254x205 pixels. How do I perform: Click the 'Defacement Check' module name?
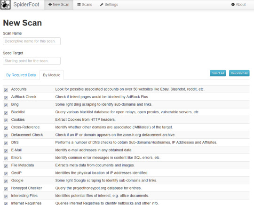coord(27,135)
